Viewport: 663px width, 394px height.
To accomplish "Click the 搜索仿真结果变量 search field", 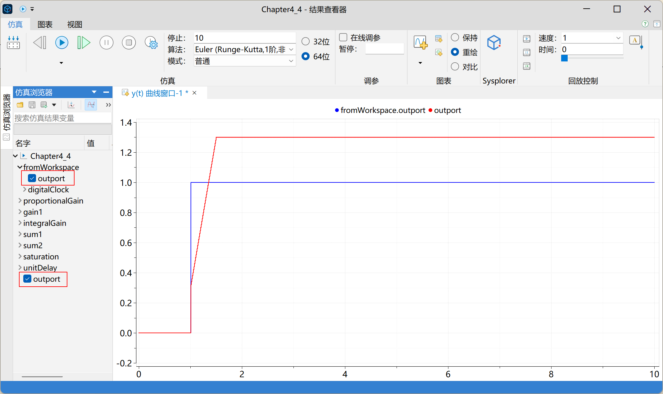I will tap(62, 118).
